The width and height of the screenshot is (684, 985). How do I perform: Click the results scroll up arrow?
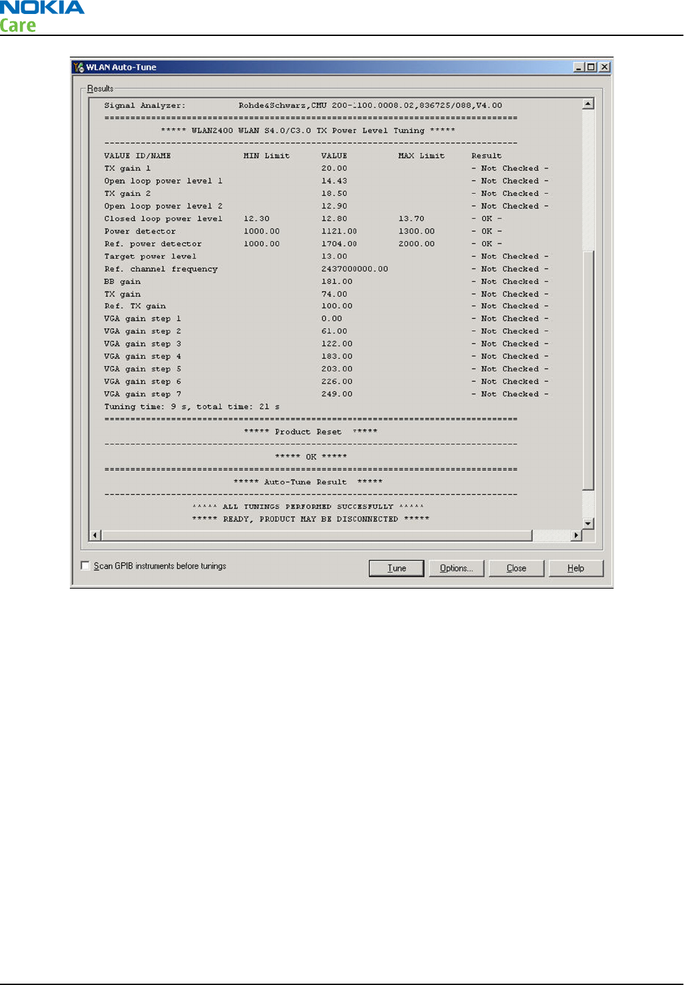click(x=588, y=103)
